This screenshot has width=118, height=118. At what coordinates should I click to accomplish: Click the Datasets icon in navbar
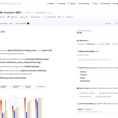58,4
